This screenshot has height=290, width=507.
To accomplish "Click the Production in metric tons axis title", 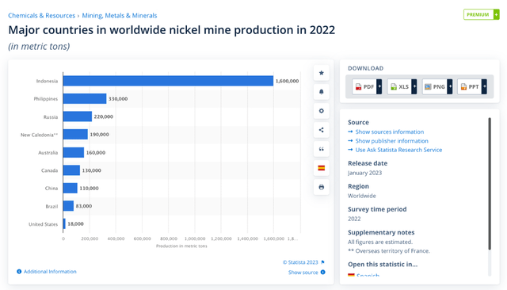I will point(181,246).
